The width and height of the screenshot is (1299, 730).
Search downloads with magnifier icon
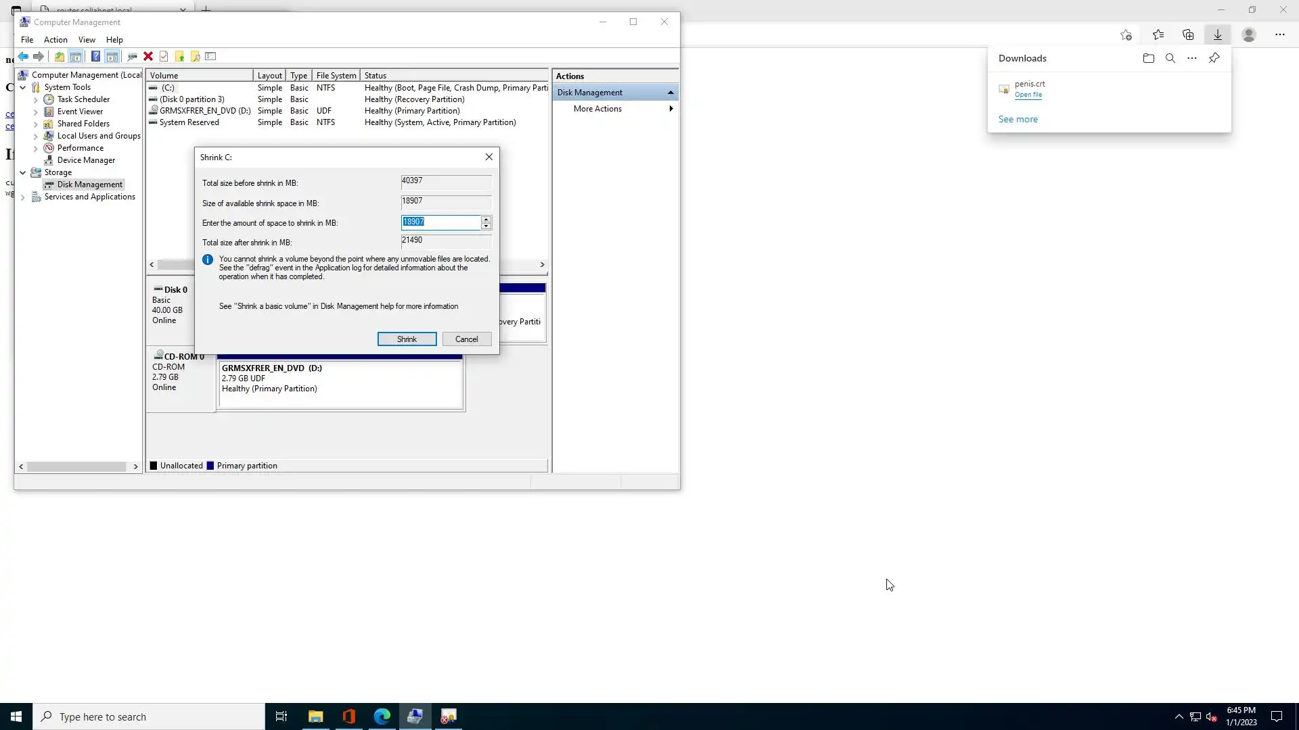point(1170,58)
